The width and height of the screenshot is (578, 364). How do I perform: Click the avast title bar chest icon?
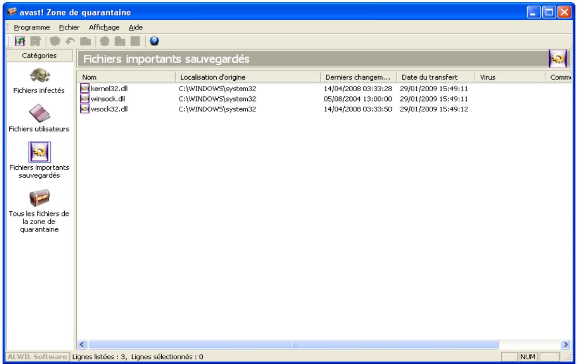point(12,12)
